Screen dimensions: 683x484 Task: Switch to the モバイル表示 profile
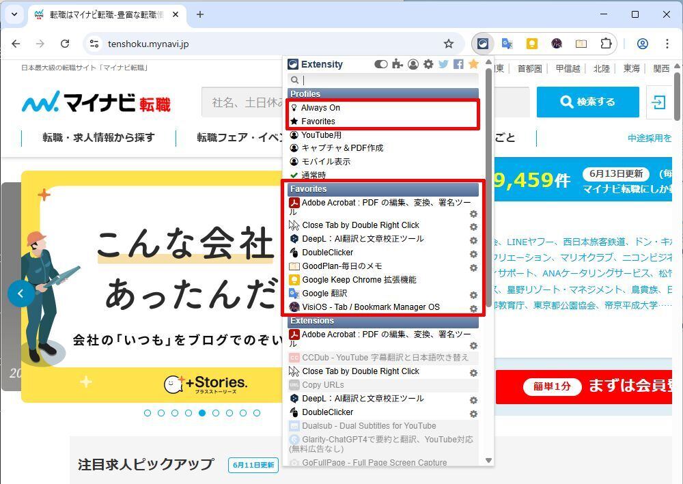point(383,162)
